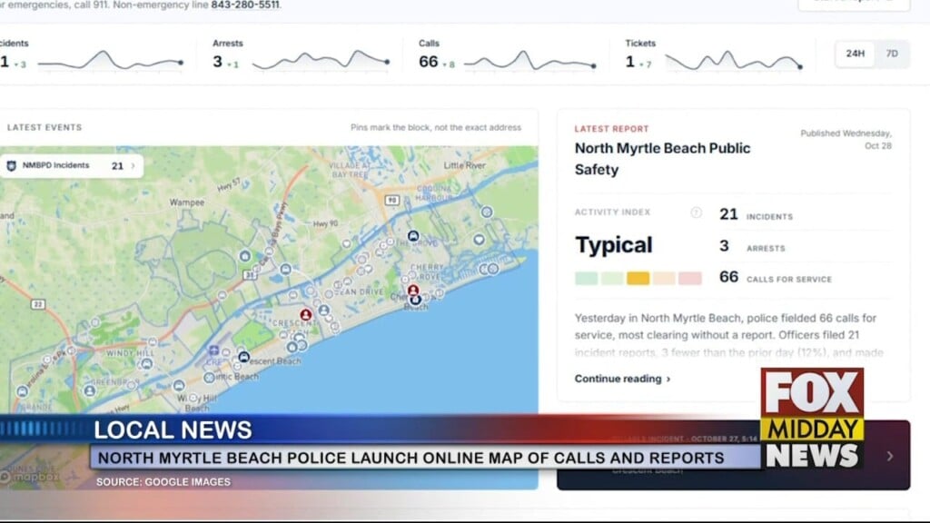Click the pin east of Coquina Harbour label
The height and width of the screenshot is (523, 930).
487,212
